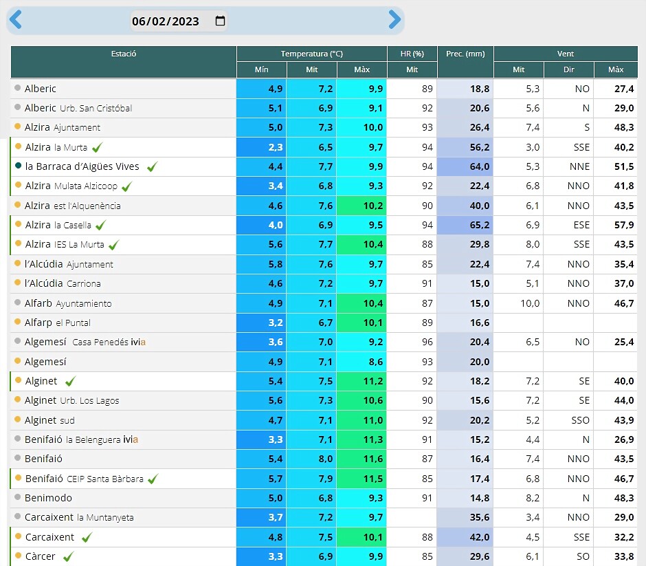Image resolution: width=646 pixels, height=566 pixels.
Task: Click grey status dot for Alberic
Action: (17, 88)
